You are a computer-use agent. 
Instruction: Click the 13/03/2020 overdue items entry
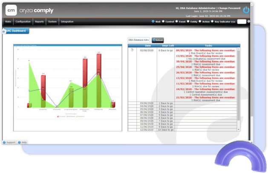(206, 78)
